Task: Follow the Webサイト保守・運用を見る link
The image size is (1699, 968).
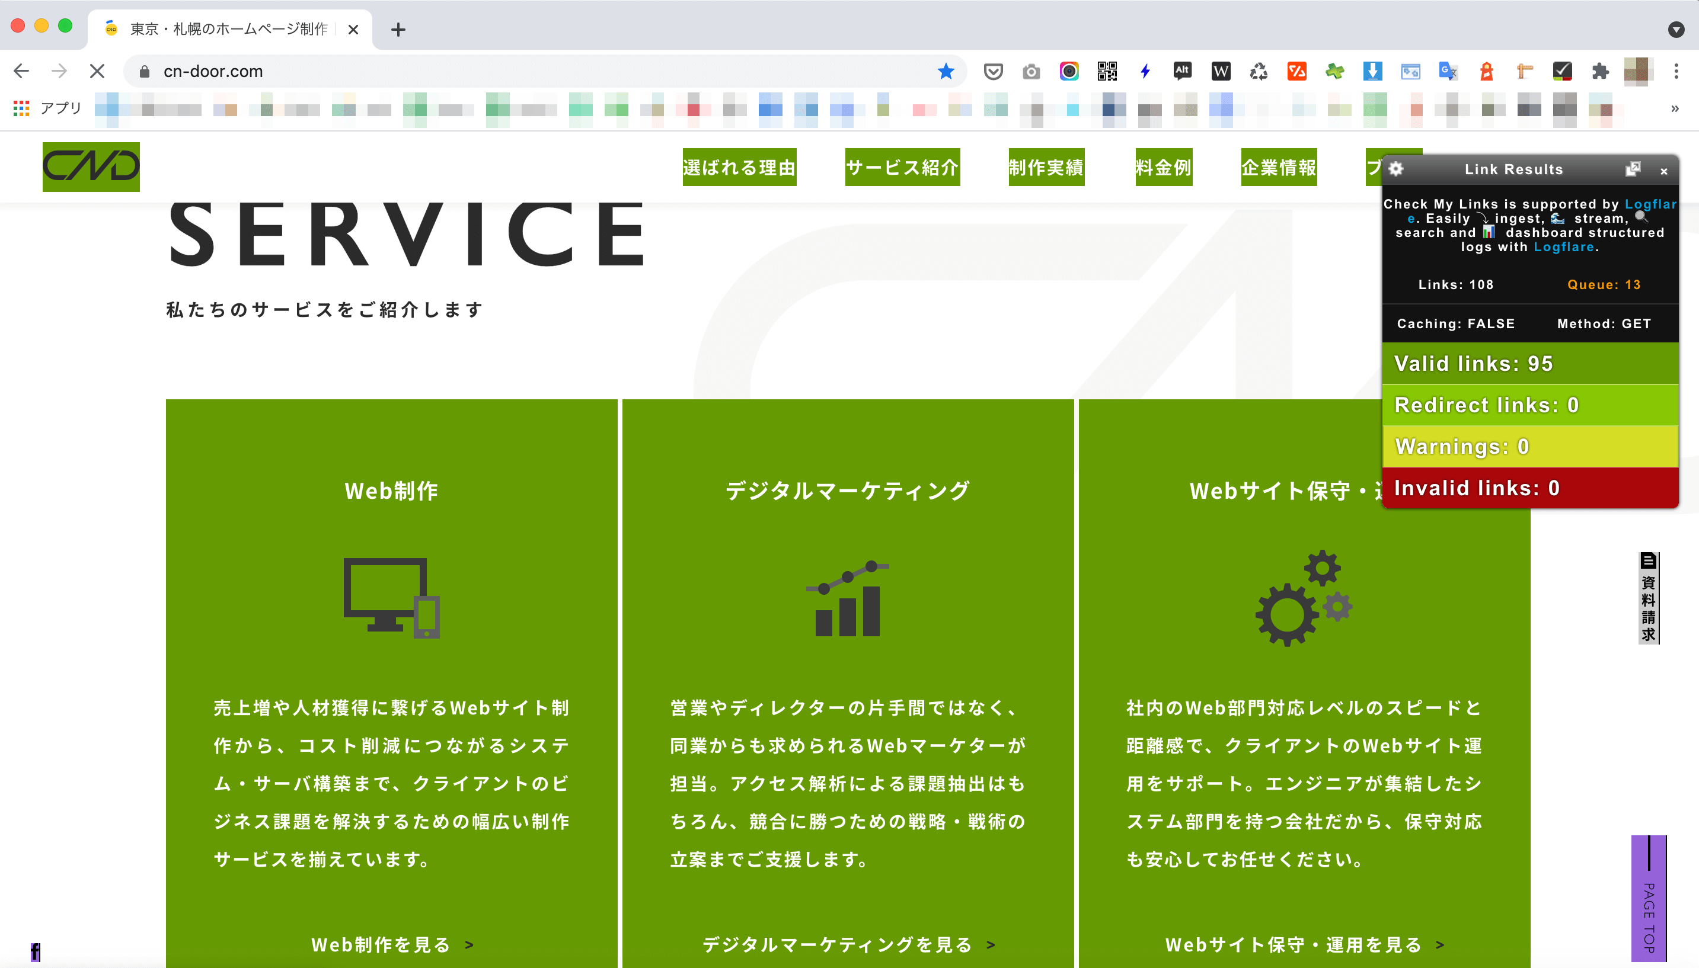Action: (1305, 945)
